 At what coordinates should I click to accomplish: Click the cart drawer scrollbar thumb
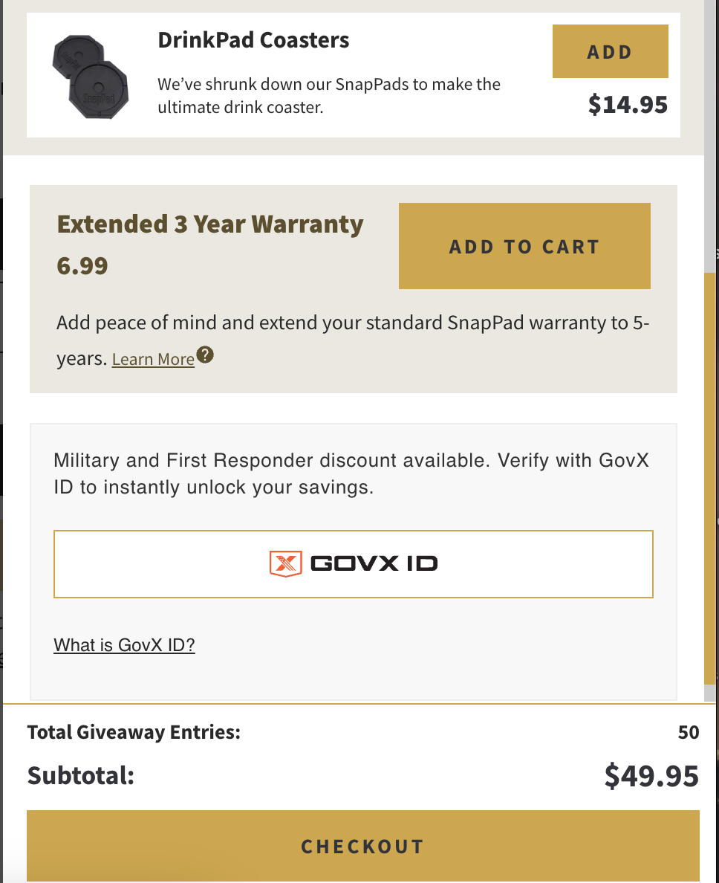click(x=711, y=479)
